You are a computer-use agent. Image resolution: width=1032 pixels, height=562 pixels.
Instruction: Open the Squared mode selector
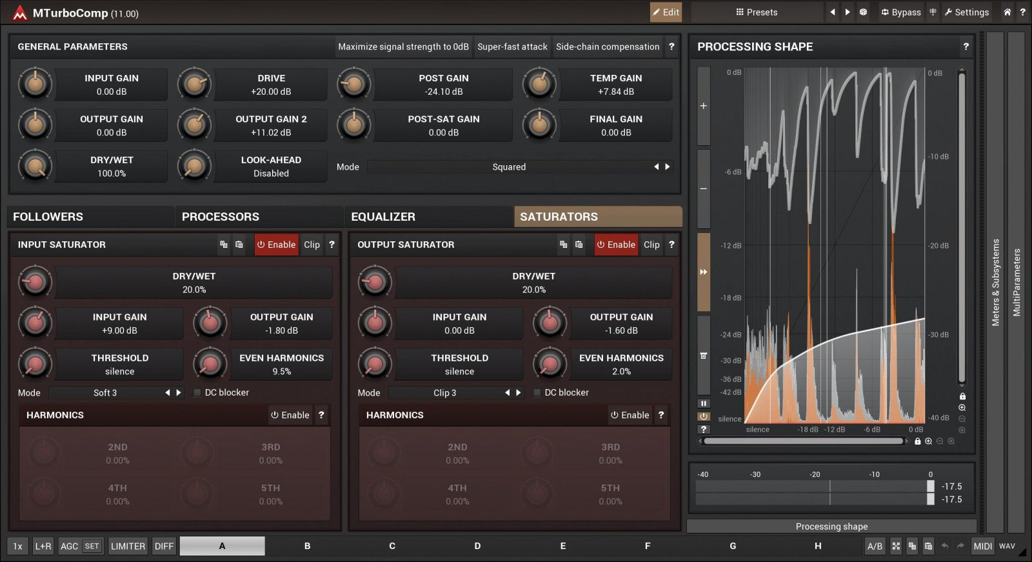click(509, 166)
